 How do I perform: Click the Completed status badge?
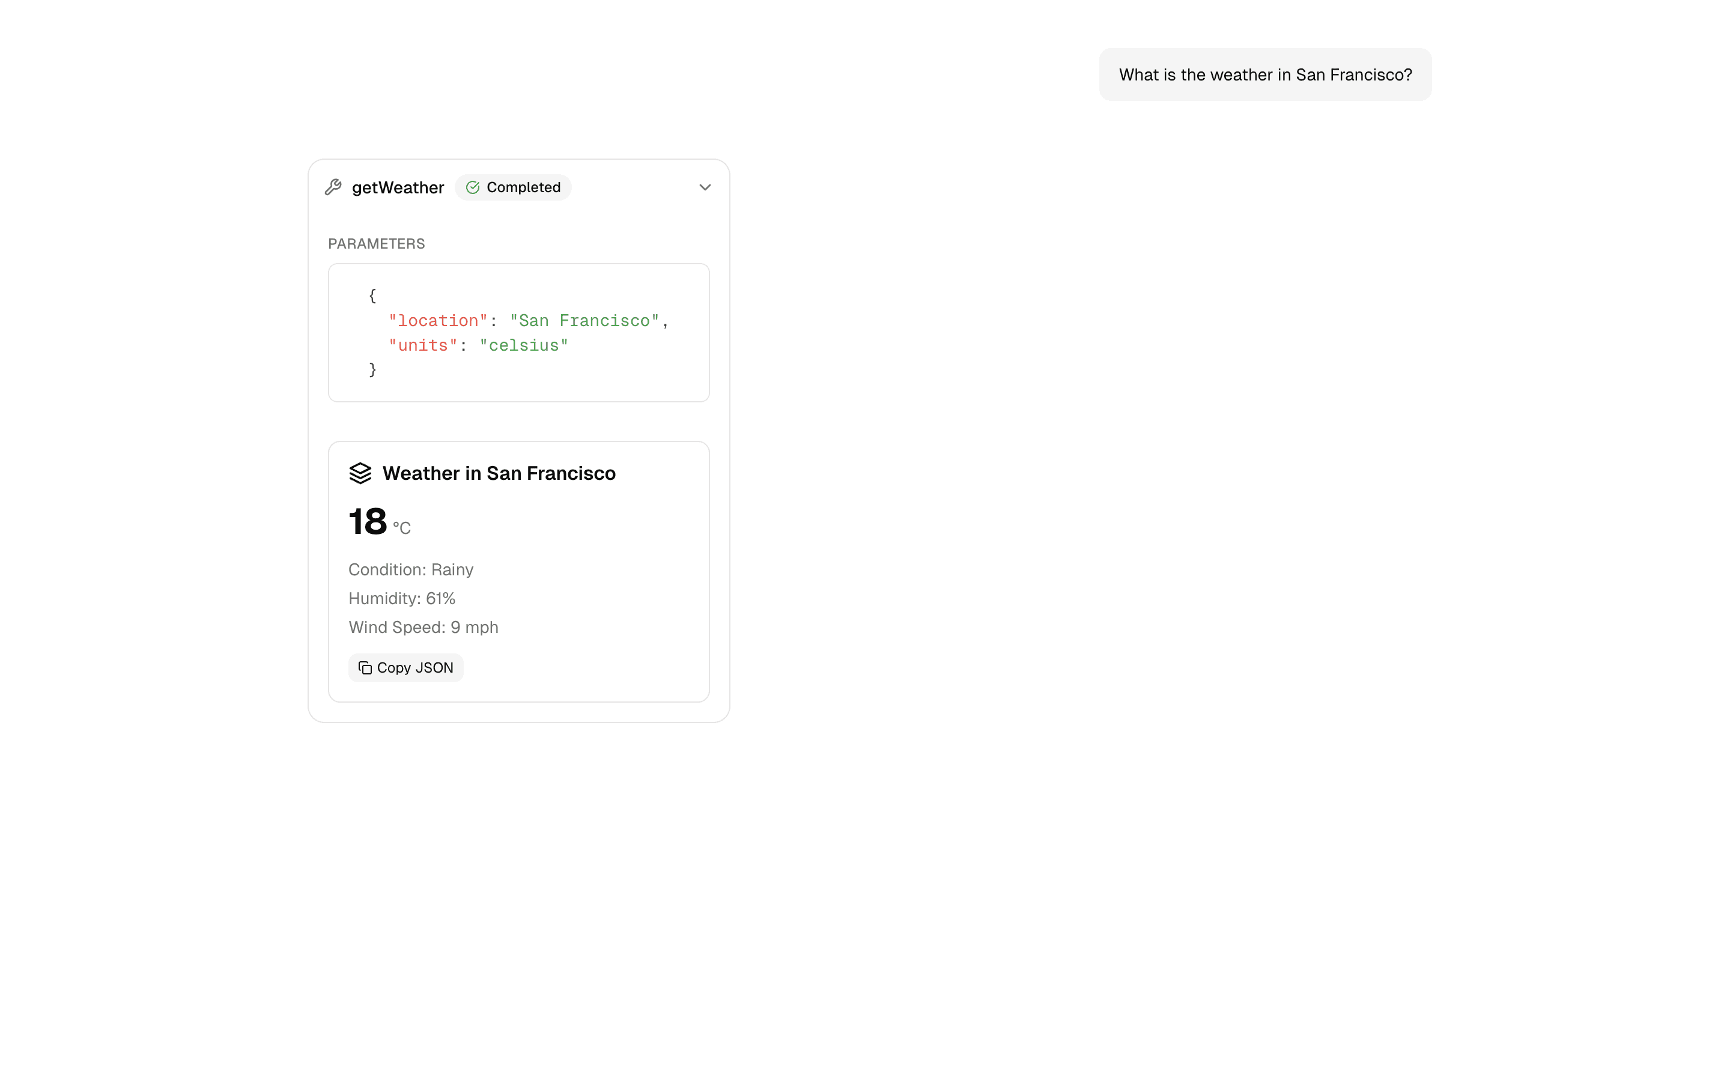(x=513, y=187)
